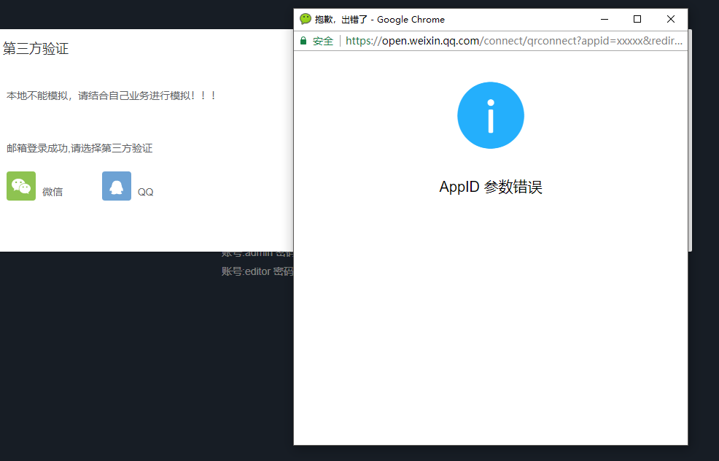The width and height of the screenshot is (719, 461).
Task: Minimize the Chrome popup window
Action: (x=605, y=19)
